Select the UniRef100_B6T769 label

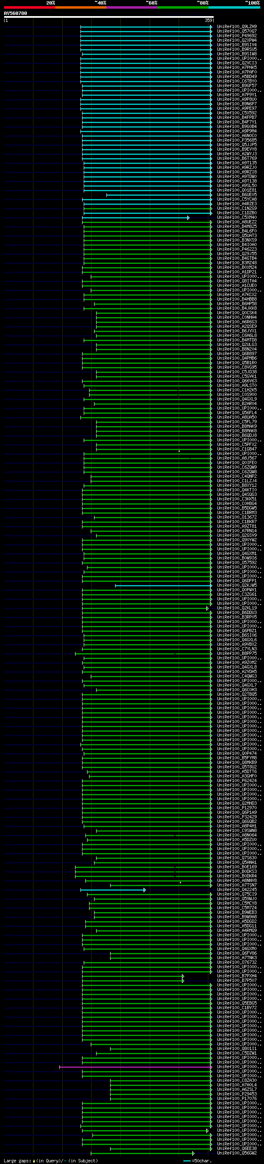coord(236,159)
